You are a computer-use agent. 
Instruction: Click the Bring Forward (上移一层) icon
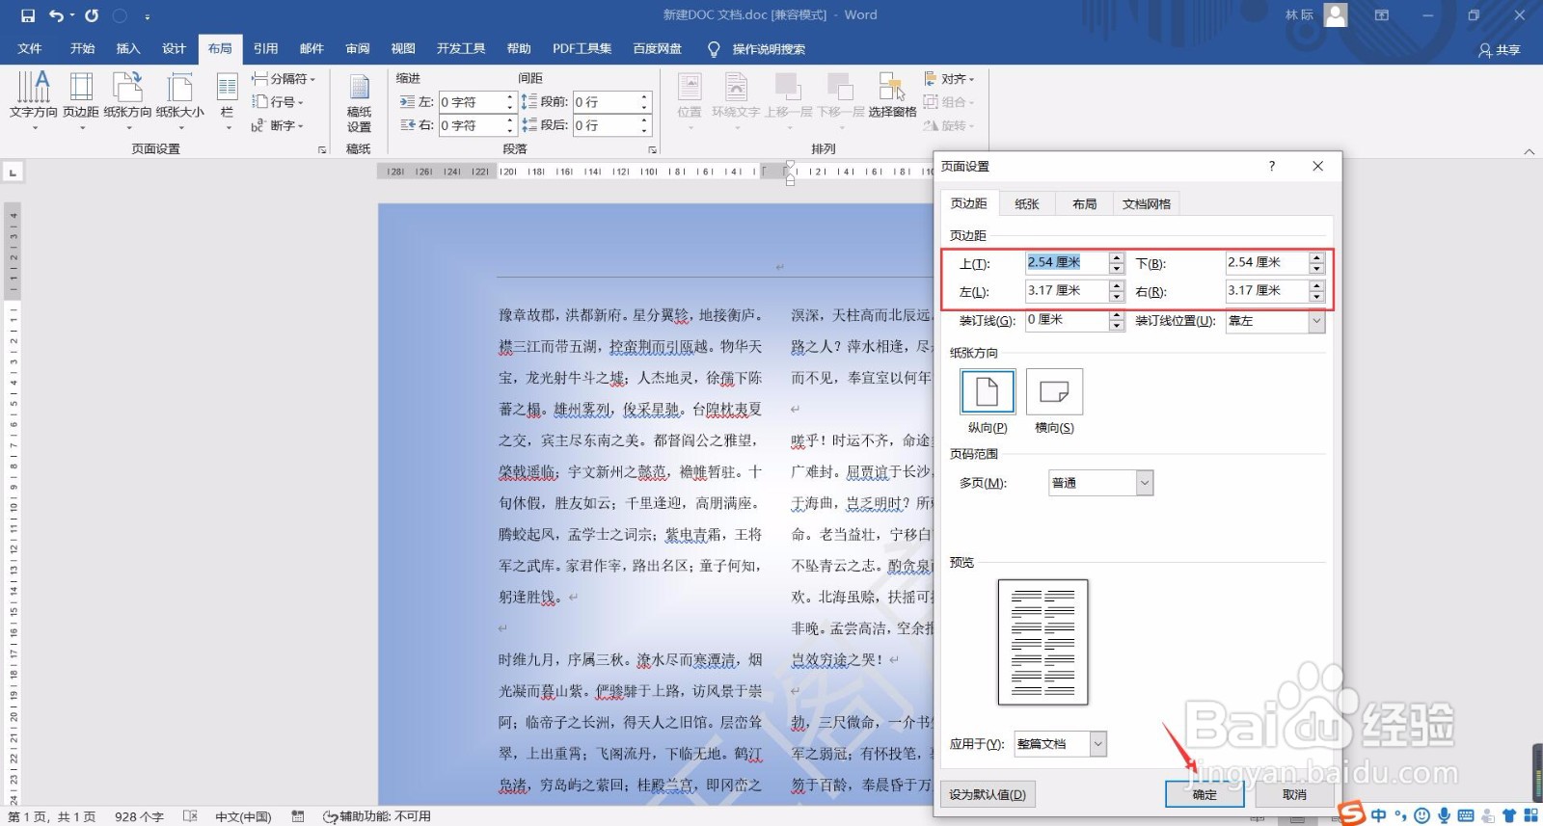tap(788, 96)
